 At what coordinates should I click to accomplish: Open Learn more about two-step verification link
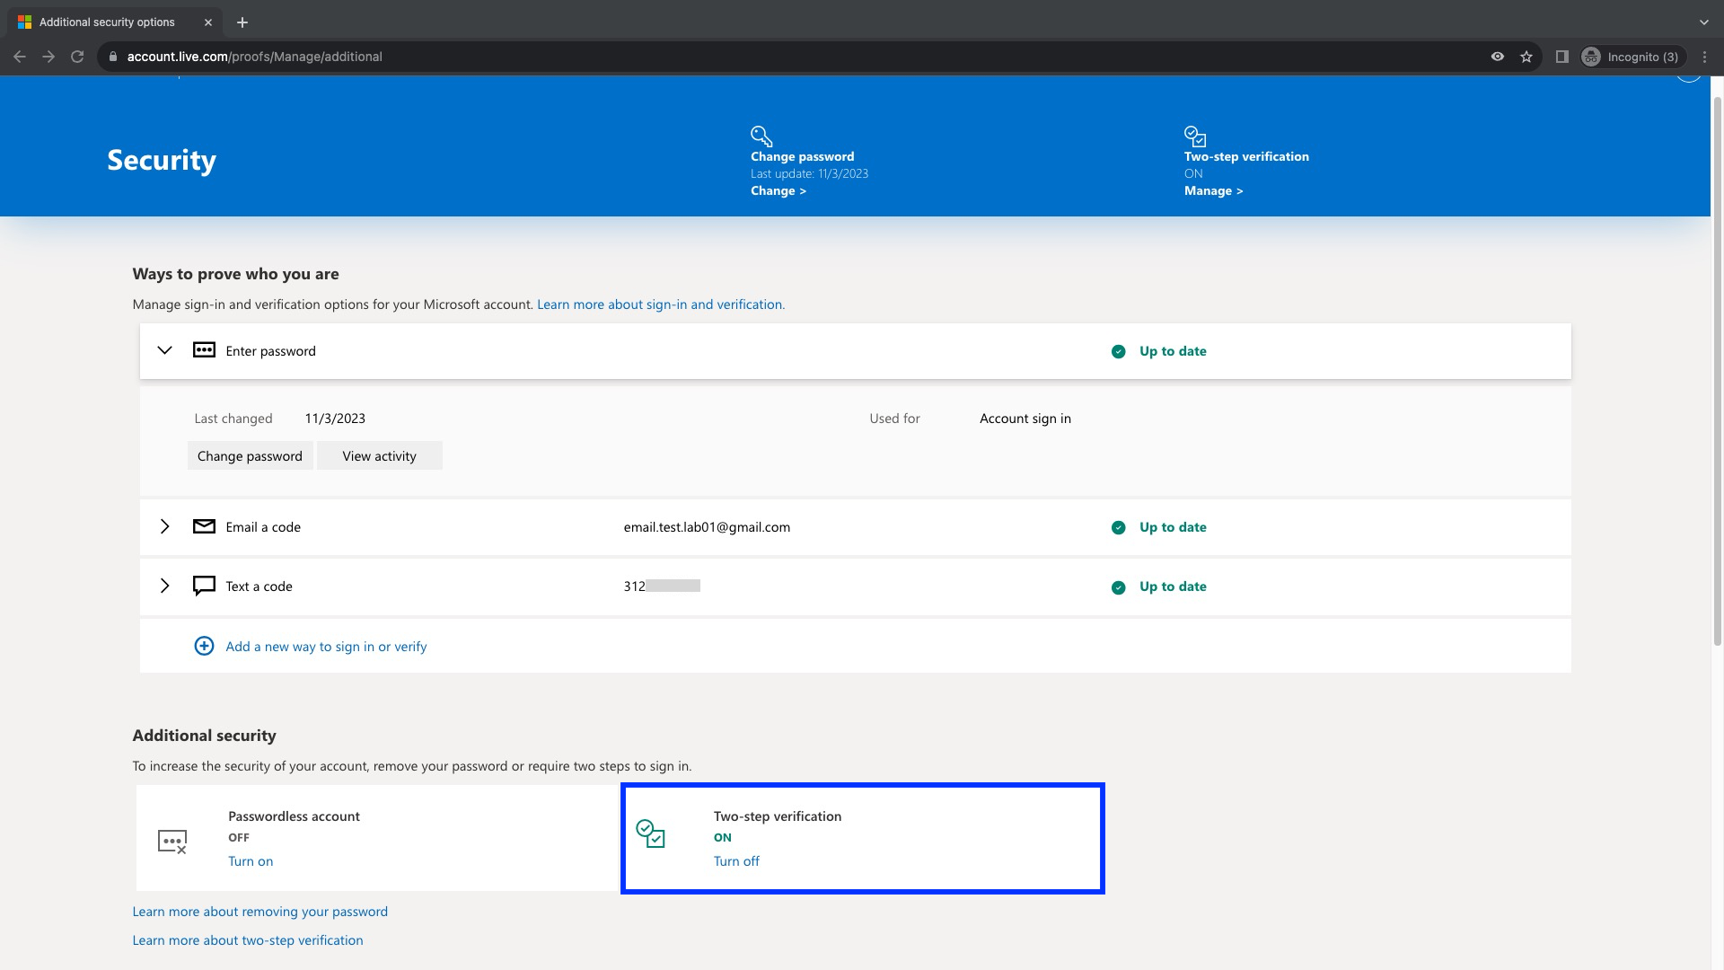247,939
